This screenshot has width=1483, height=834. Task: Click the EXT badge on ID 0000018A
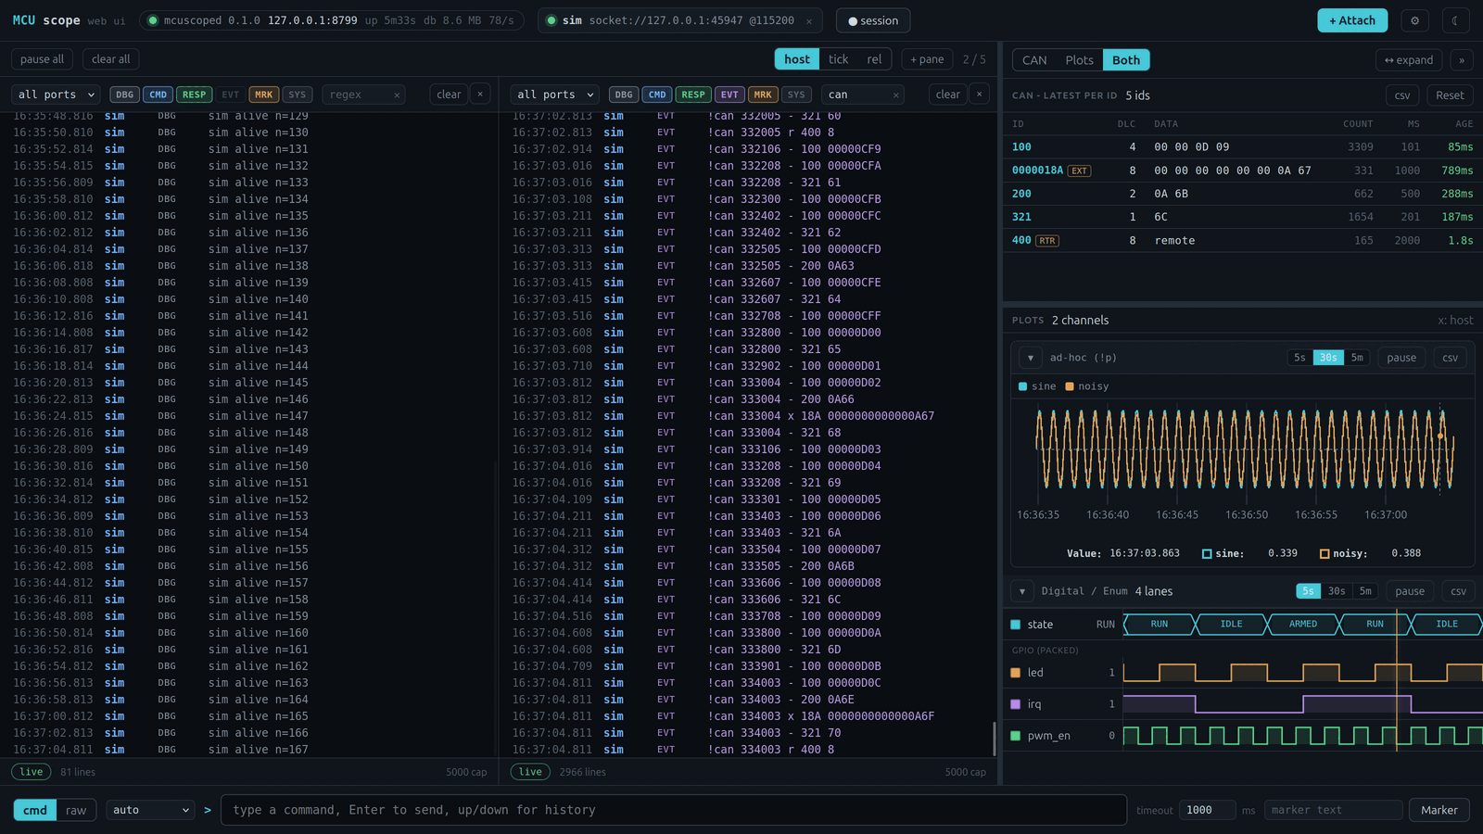pos(1080,171)
